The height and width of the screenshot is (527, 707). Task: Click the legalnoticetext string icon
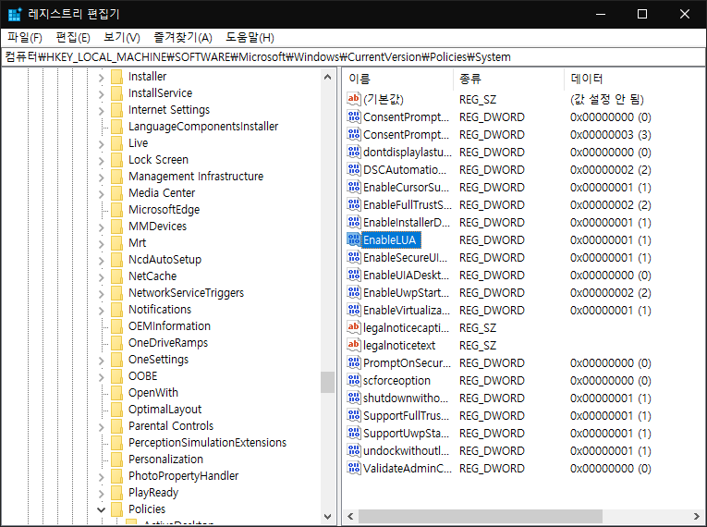click(x=353, y=345)
